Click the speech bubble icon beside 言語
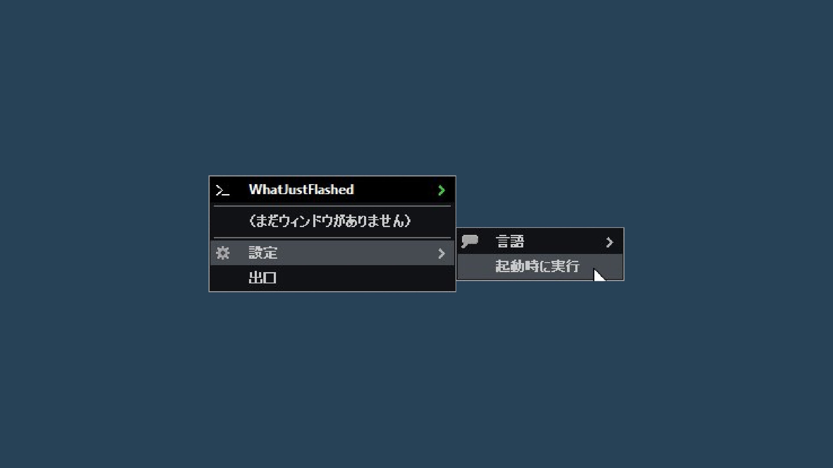Image resolution: width=833 pixels, height=468 pixels. click(469, 241)
